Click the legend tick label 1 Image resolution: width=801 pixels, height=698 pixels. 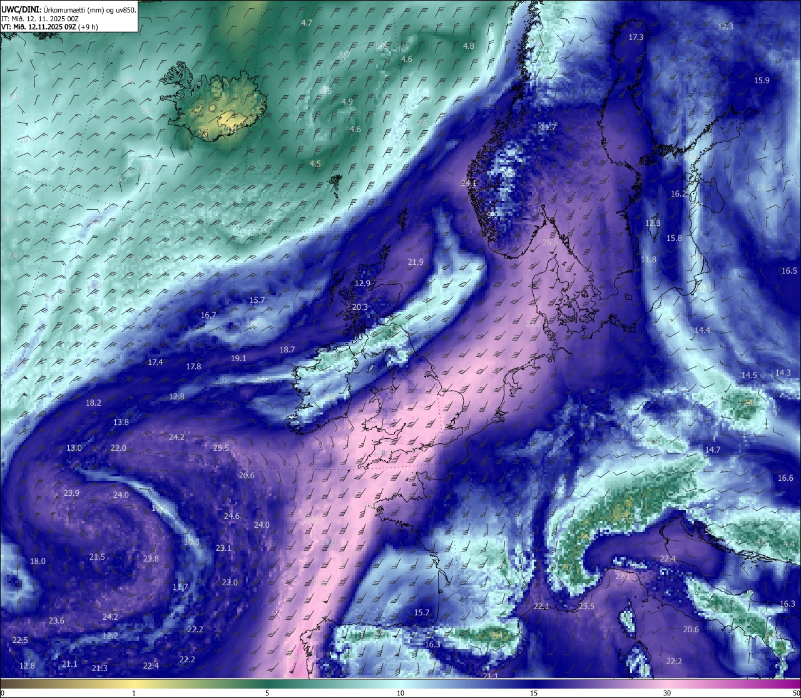(x=134, y=693)
